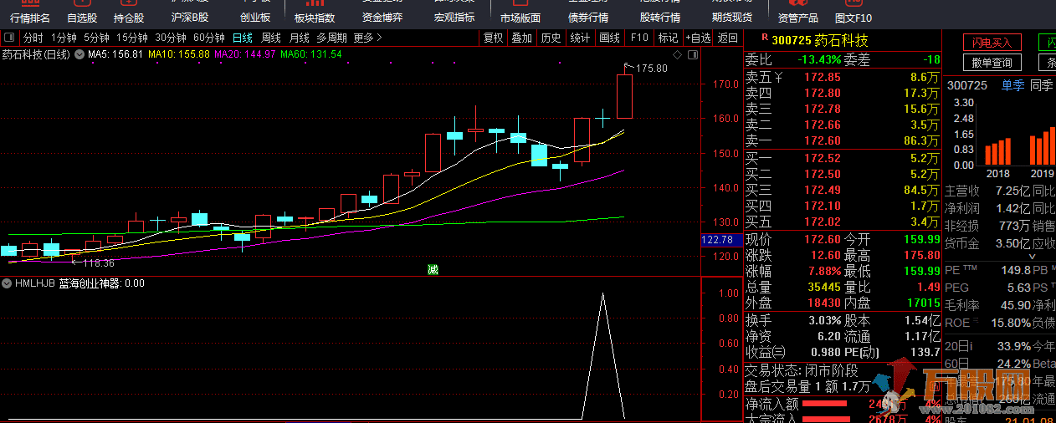Image resolution: width=1056 pixels, height=423 pixels.
Task: Select the 单季 tab in financials panel
Action: 1012,84
